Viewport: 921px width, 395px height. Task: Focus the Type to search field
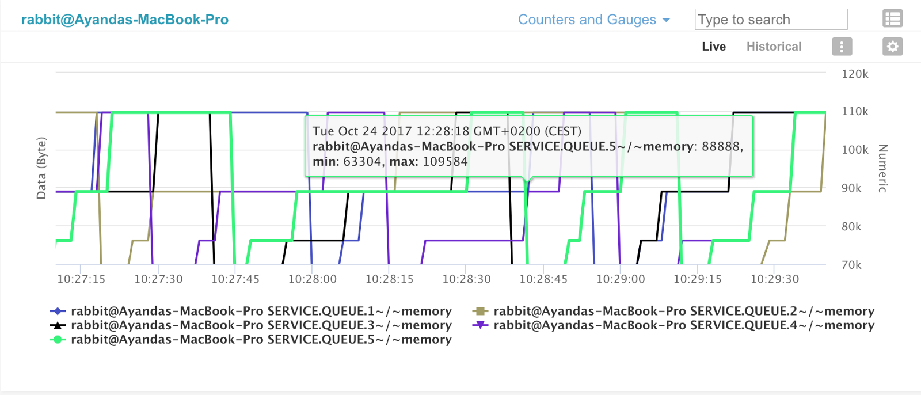(x=771, y=20)
